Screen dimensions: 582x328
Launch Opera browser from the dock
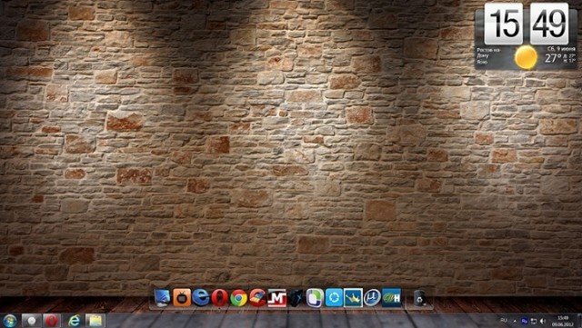[x=220, y=298]
